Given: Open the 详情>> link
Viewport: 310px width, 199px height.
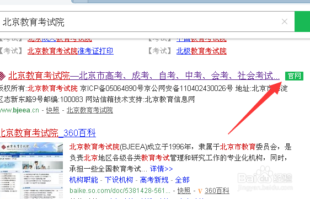Looking at the screenshot, I should point(161,169).
